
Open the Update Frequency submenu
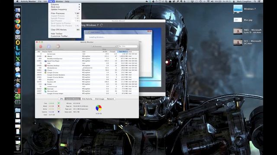pos(64,9)
